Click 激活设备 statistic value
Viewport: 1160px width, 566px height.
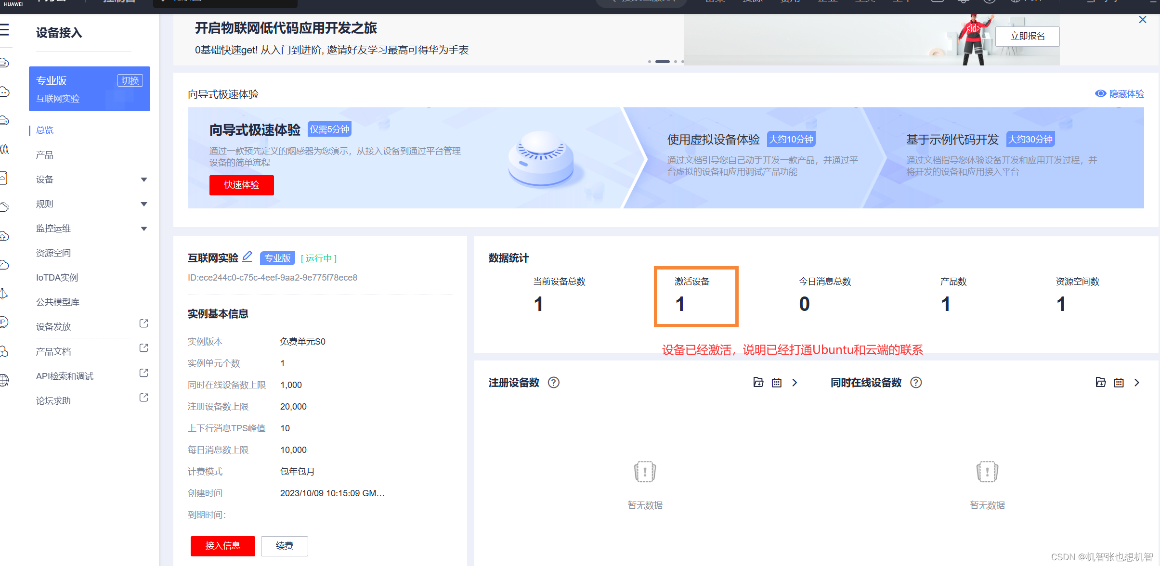[x=680, y=304]
